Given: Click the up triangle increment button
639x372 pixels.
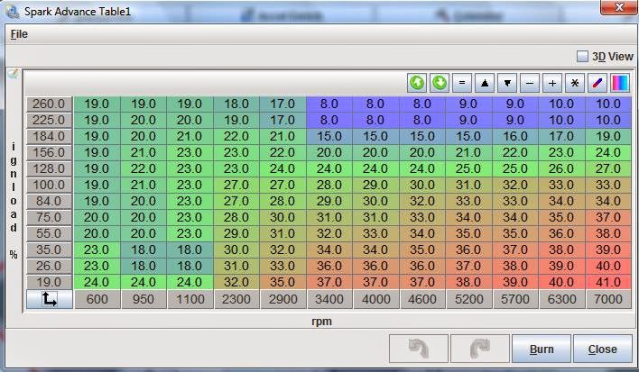Looking at the screenshot, I should (485, 83).
